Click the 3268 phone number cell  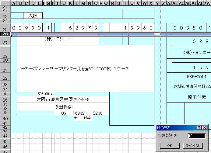98,113
